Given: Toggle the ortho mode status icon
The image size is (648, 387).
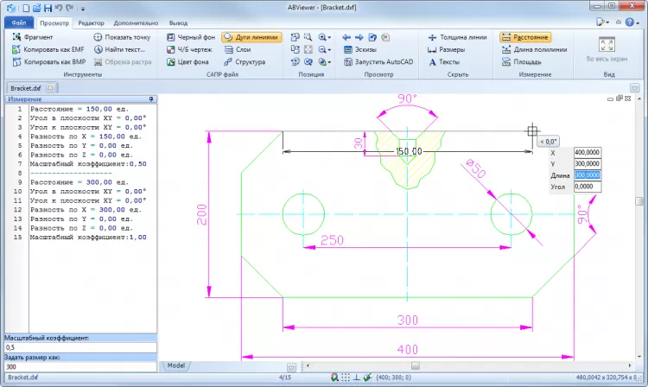Looking at the screenshot, I should pos(356,377).
